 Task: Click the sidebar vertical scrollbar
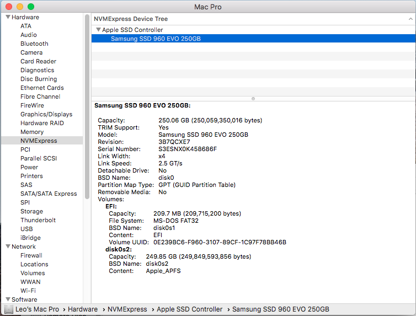click(x=87, y=107)
